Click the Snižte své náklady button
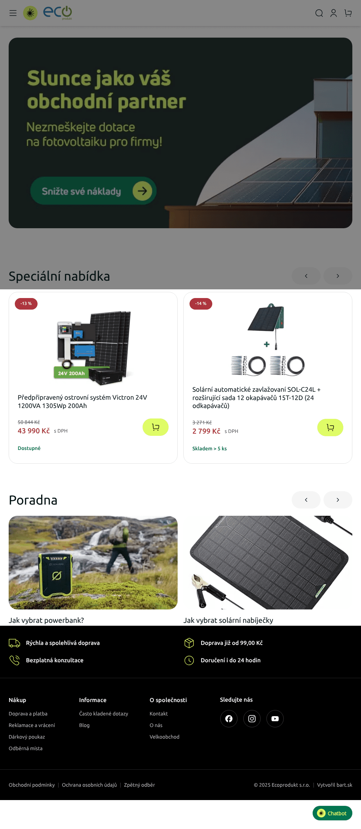This screenshot has height=829, width=361. (x=93, y=191)
